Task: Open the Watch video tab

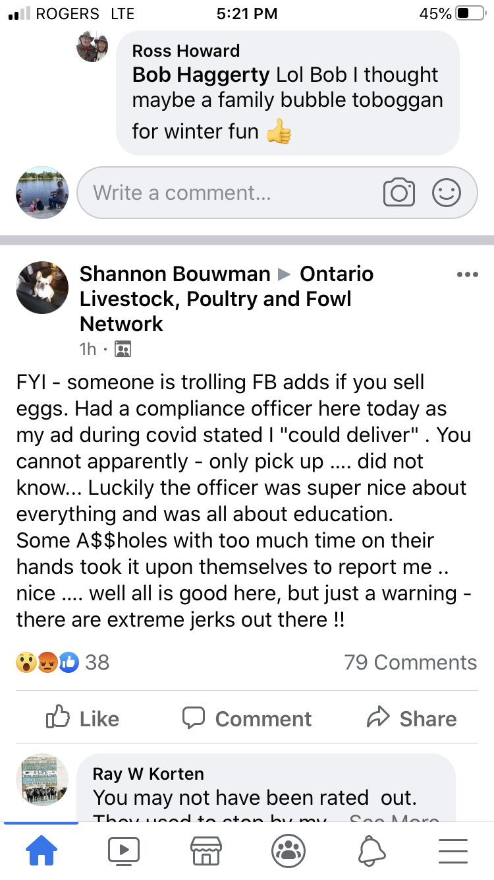Action: [x=124, y=851]
